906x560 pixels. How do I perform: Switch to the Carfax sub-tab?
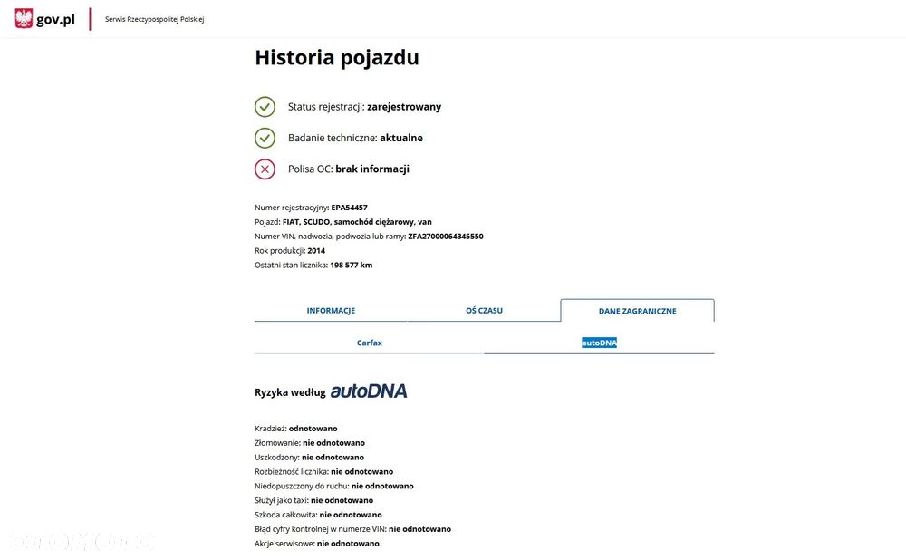click(x=370, y=343)
